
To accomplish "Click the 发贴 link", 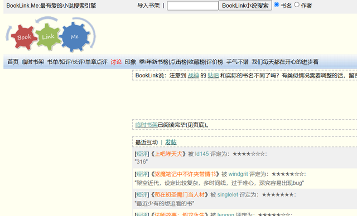I will pyautogui.click(x=171, y=142).
